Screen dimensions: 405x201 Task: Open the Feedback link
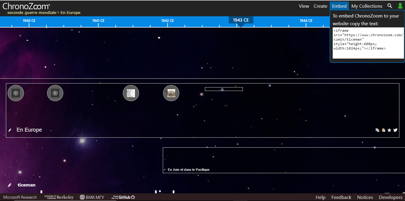tap(341, 197)
